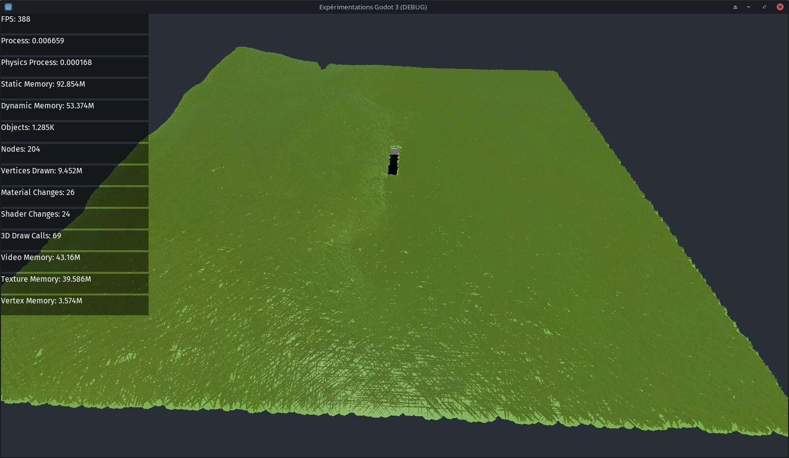
Task: Click the red circular close icon
Action: point(780,7)
